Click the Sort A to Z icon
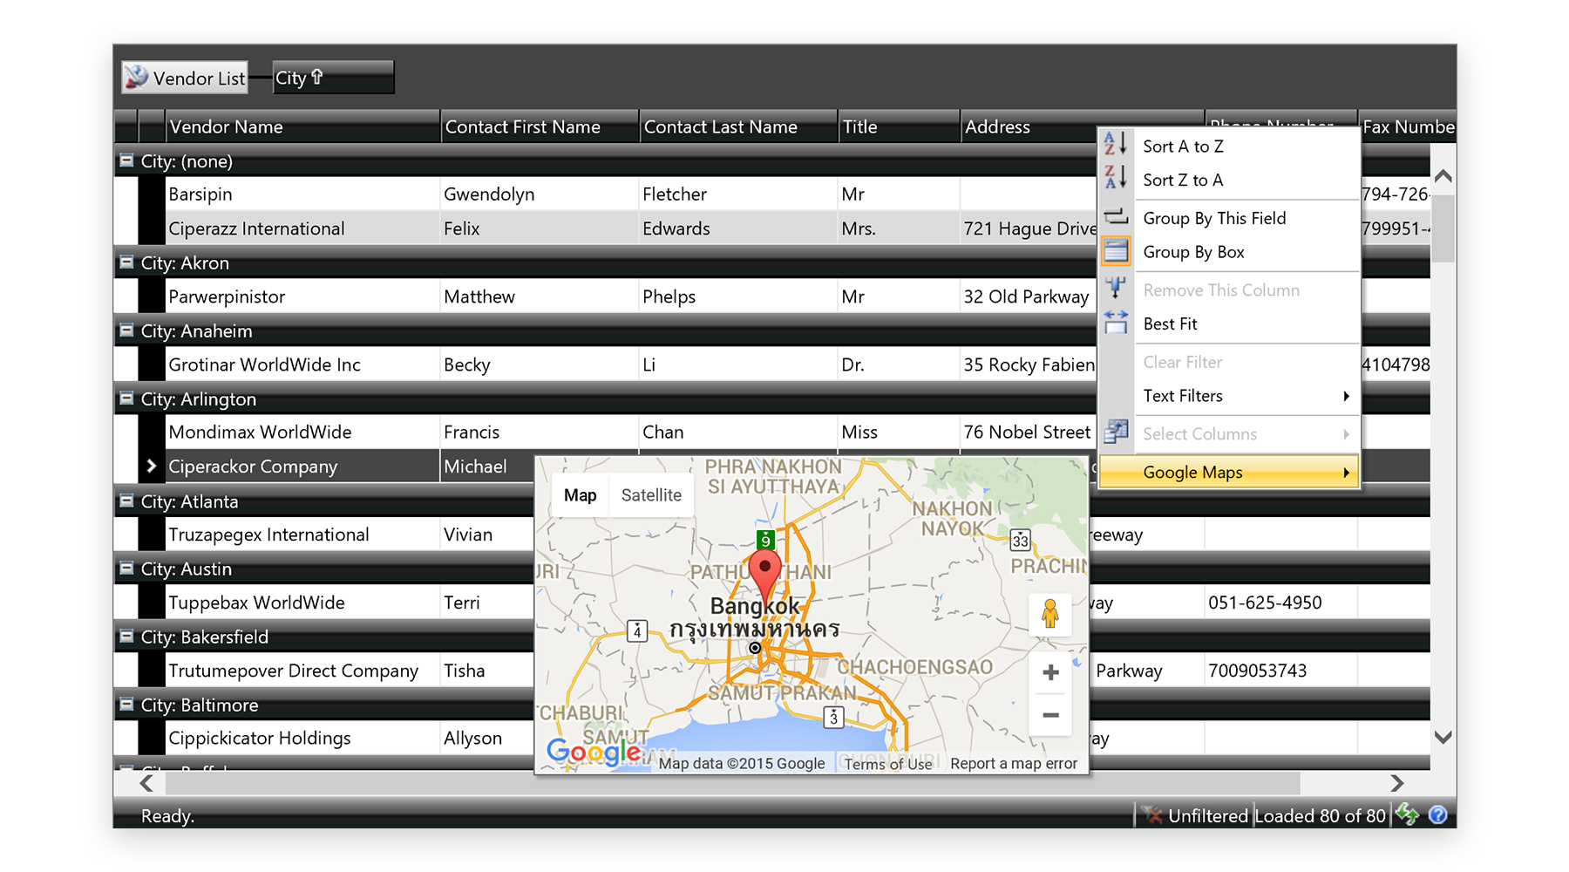Screen dimensions: 1569x872 (x=1115, y=144)
